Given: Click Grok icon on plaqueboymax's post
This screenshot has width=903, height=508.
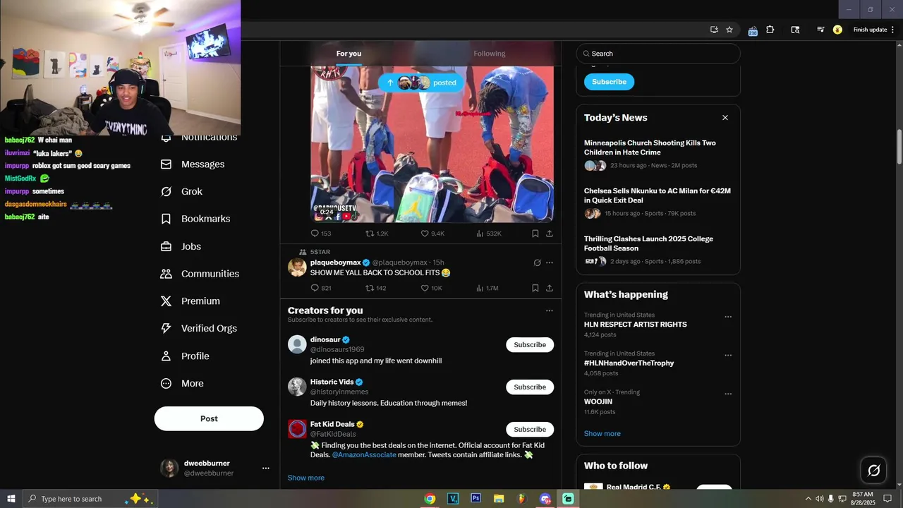Looking at the screenshot, I should (537, 262).
